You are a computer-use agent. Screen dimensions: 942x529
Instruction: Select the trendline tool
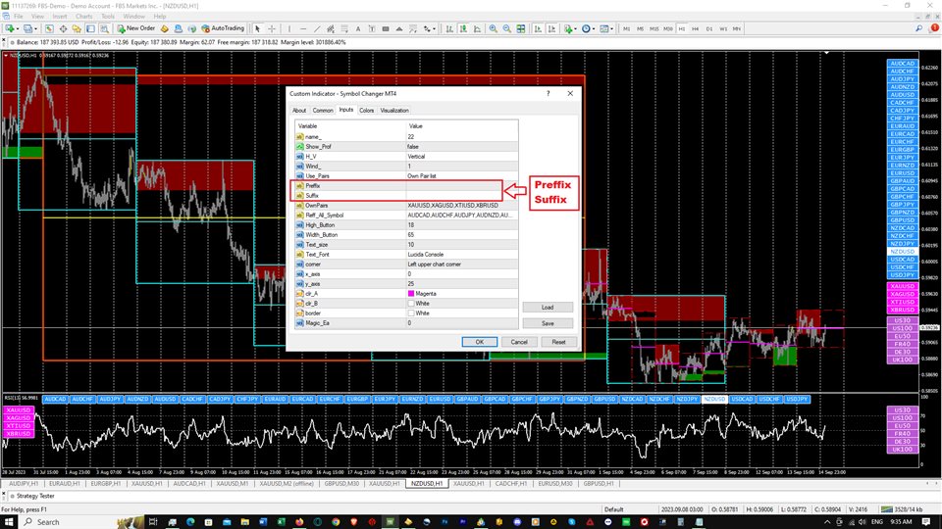tap(317, 28)
